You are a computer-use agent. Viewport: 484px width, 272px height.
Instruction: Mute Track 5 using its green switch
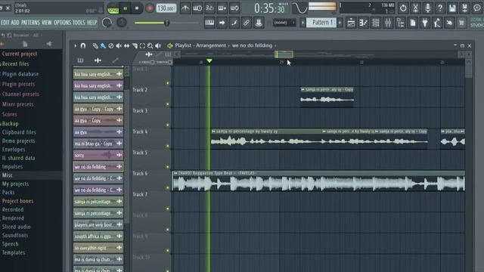point(168,167)
